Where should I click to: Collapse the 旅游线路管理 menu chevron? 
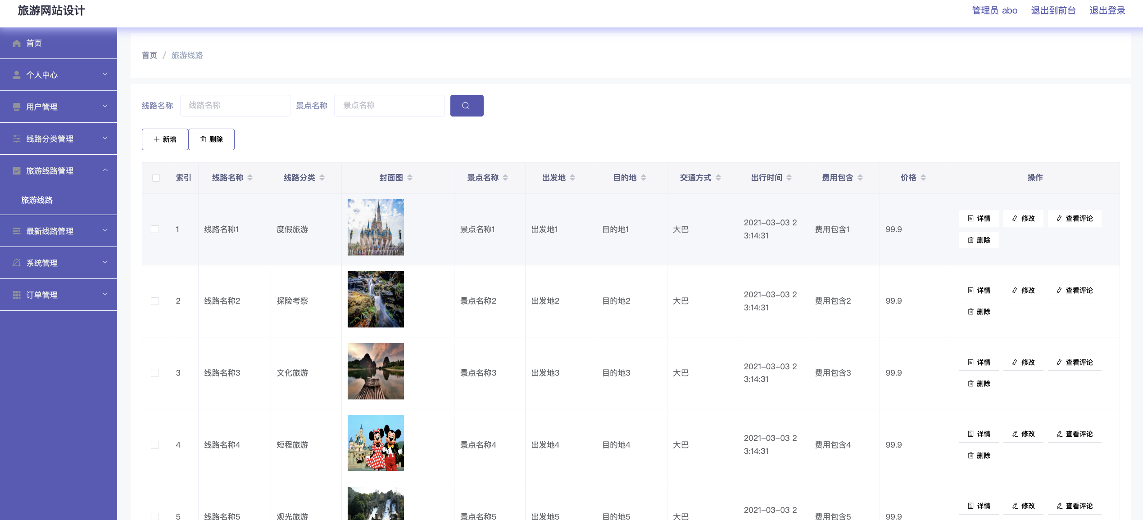point(105,170)
